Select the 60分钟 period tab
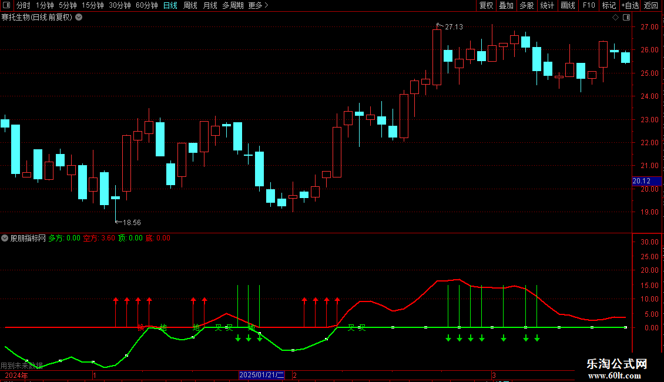This screenshot has width=664, height=382. pyautogui.click(x=147, y=5)
